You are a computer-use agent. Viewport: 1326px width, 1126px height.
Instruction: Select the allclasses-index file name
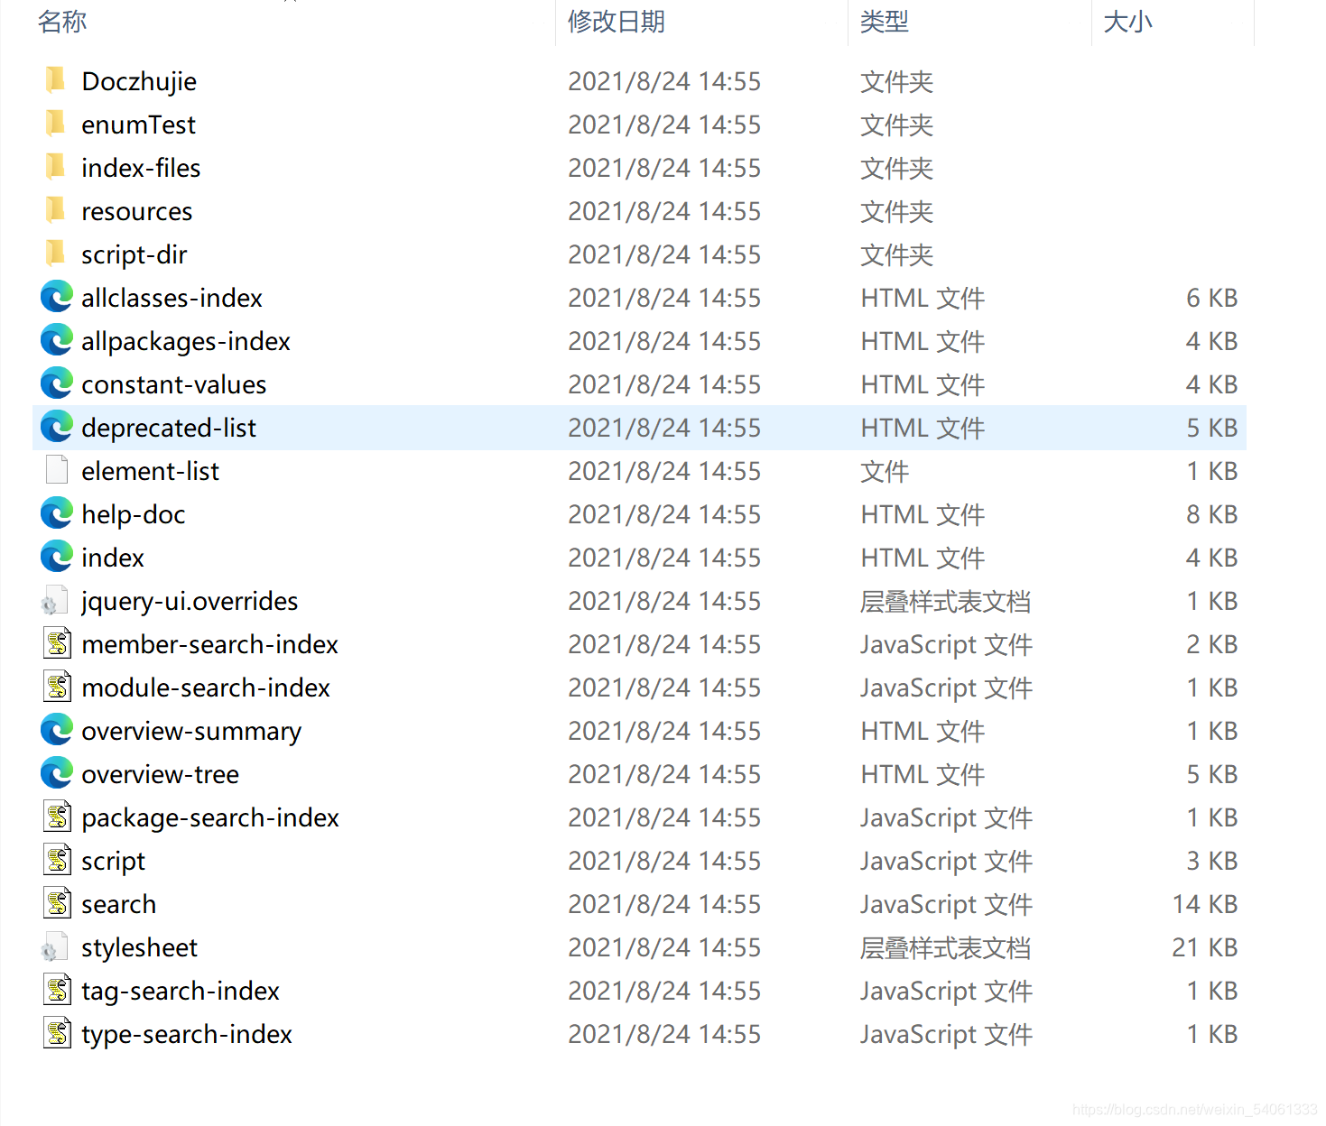[x=172, y=298]
